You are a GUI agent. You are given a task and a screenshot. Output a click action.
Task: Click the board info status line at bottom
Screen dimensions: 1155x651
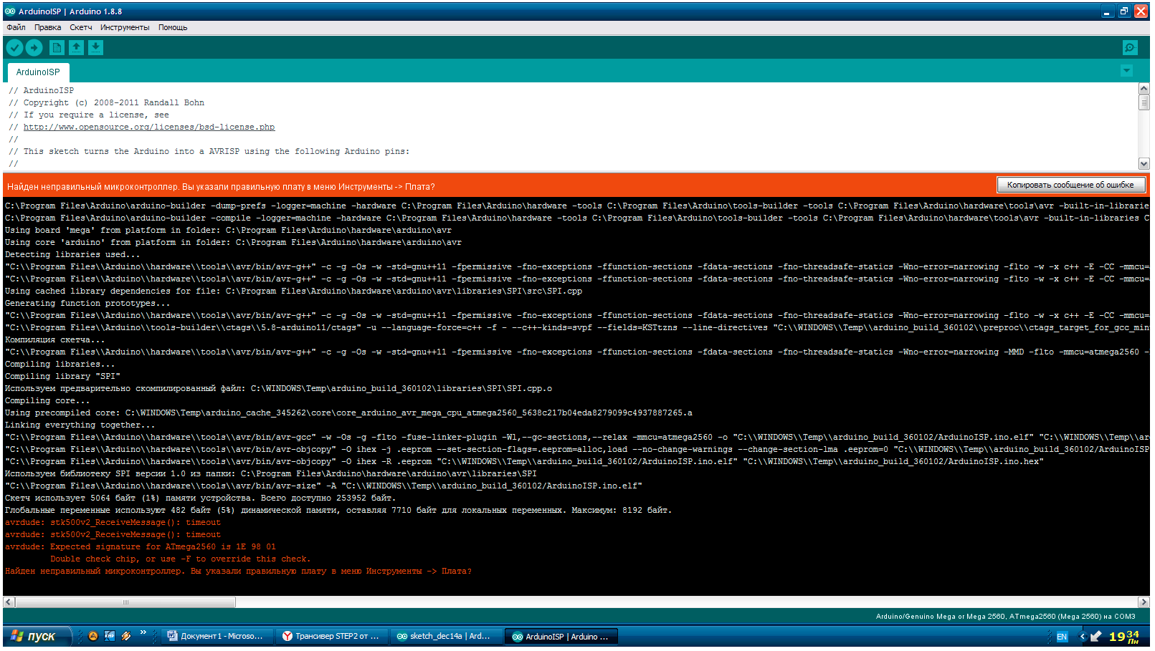(1005, 616)
